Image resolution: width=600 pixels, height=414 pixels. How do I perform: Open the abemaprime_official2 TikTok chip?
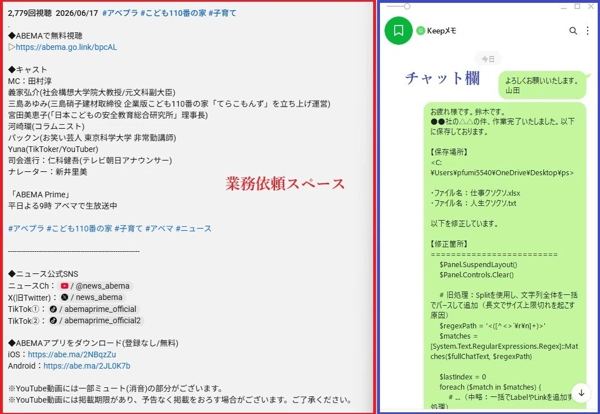click(96, 320)
